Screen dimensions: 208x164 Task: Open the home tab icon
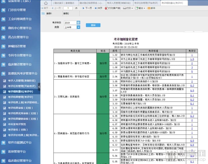[46, 3]
